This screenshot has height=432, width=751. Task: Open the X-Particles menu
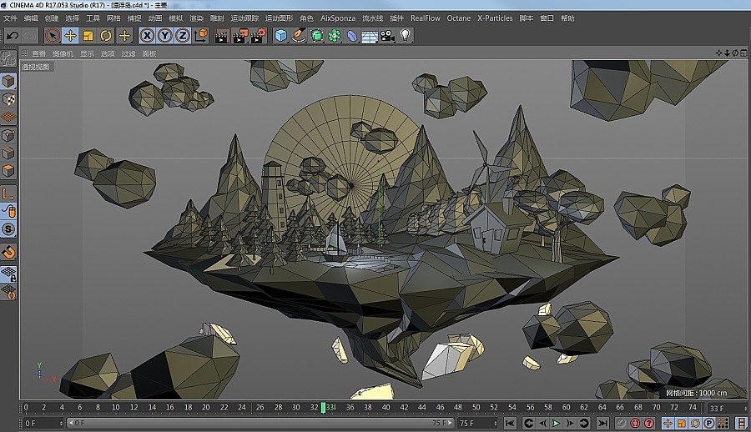point(495,18)
